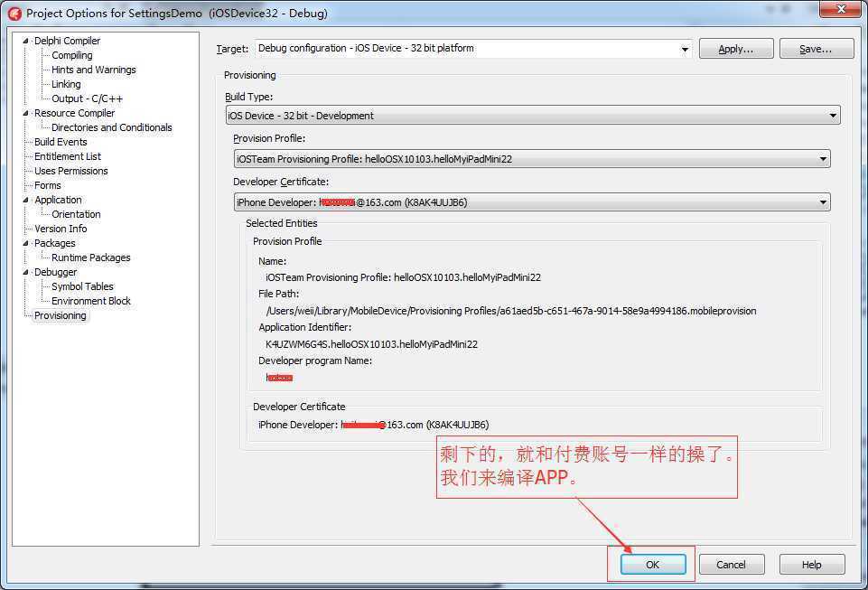Open Symbol Tables page
The height and width of the screenshot is (590, 868).
82,286
